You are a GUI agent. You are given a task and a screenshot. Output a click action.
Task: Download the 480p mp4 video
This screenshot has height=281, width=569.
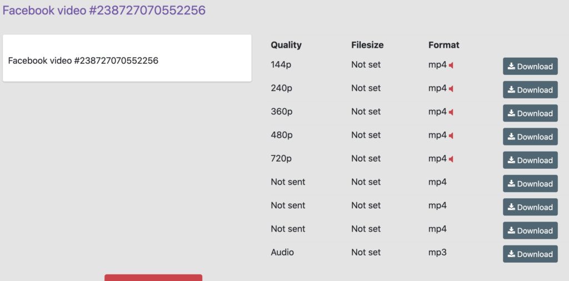point(530,137)
